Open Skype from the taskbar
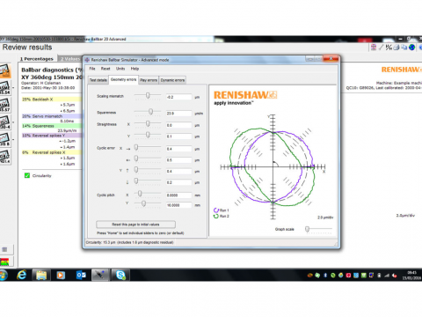This screenshot has height=317, width=422. click(x=120, y=275)
